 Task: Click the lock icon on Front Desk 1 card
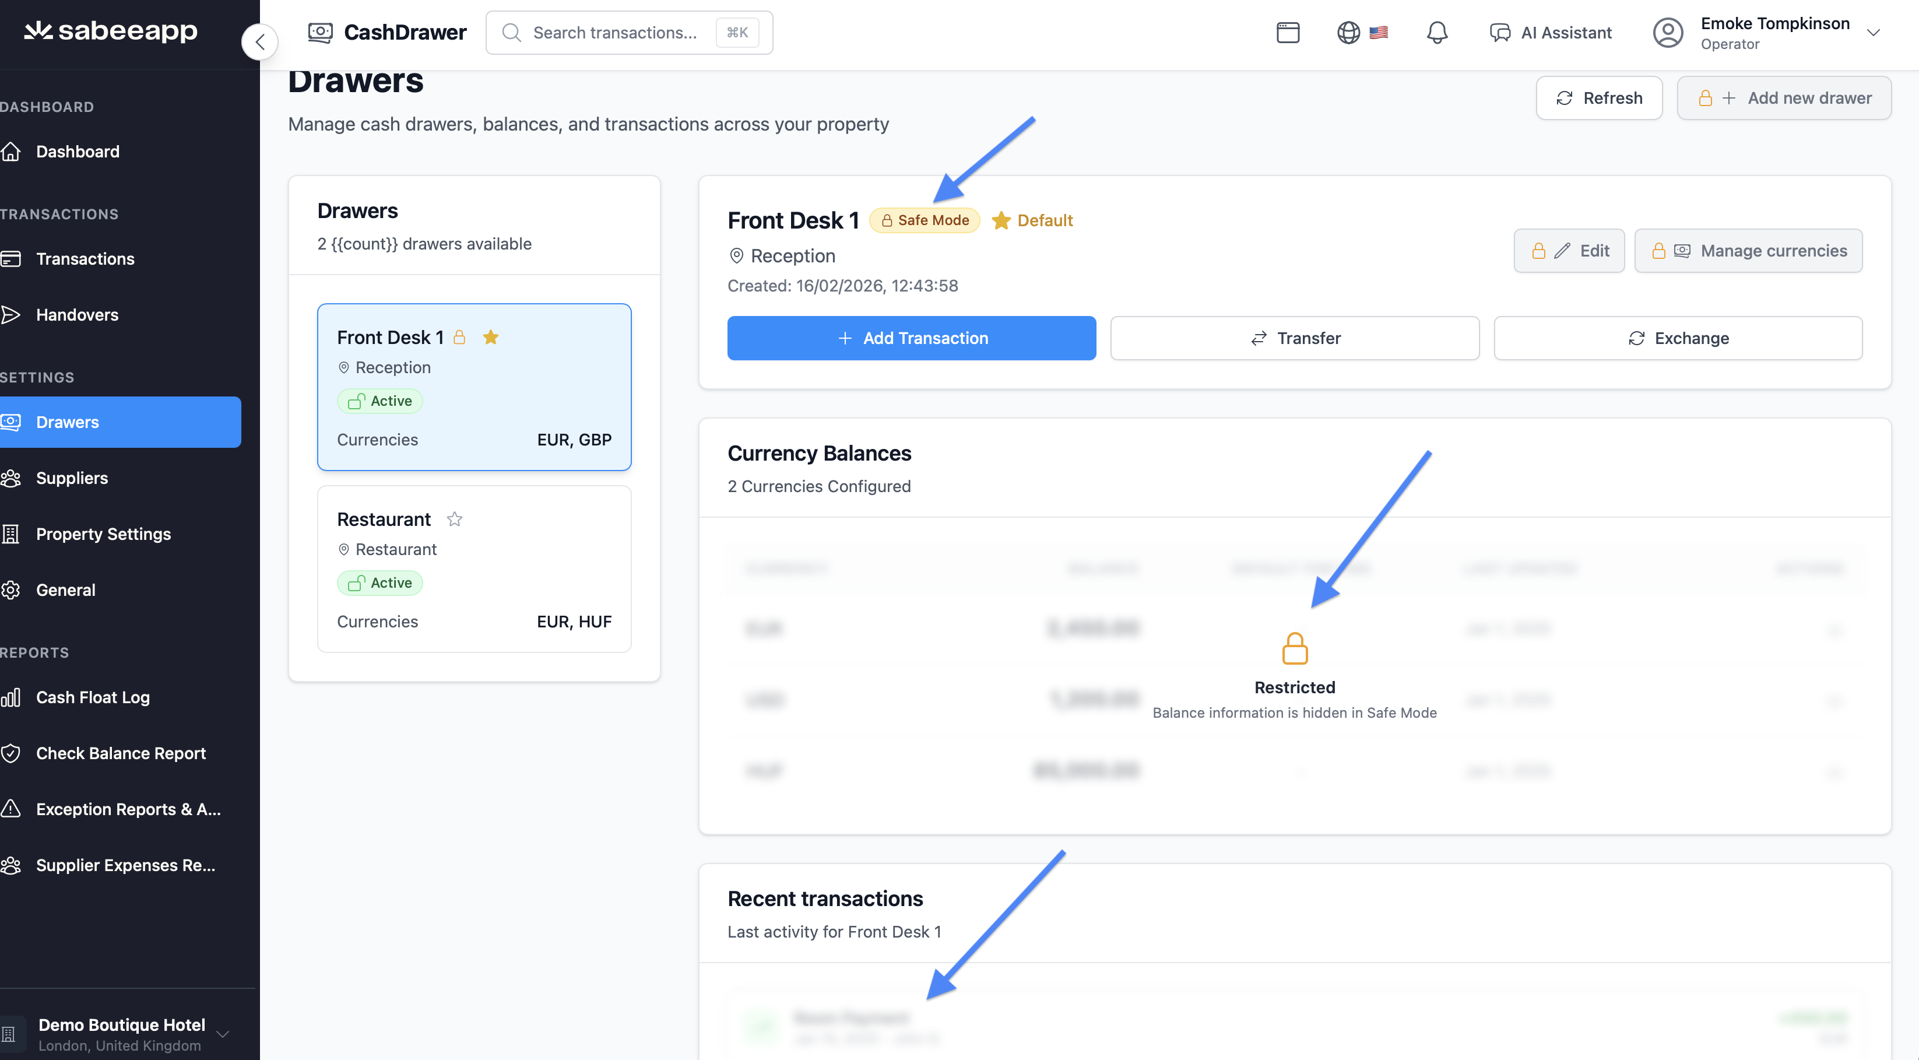(x=459, y=338)
